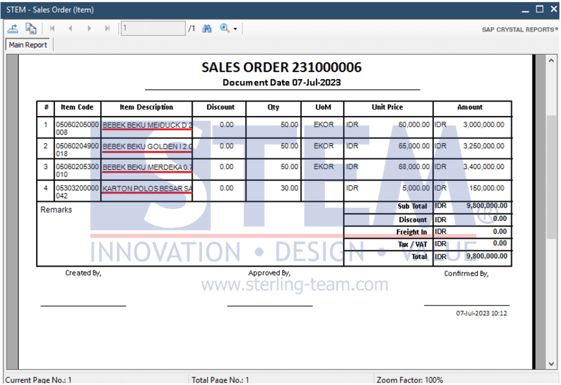This screenshot has width=561, height=385.
Task: Print the sales order report
Action: 31,28
